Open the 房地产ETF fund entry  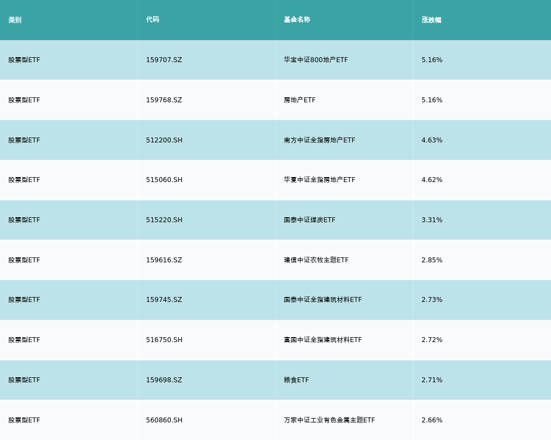click(x=300, y=100)
